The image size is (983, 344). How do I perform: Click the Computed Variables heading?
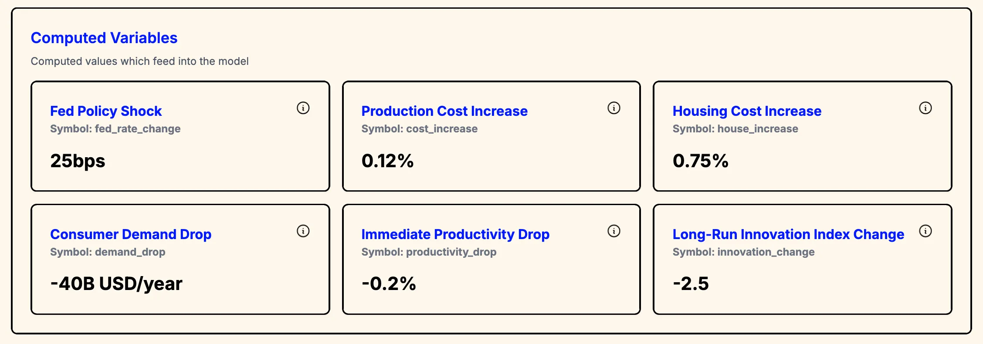pos(104,38)
